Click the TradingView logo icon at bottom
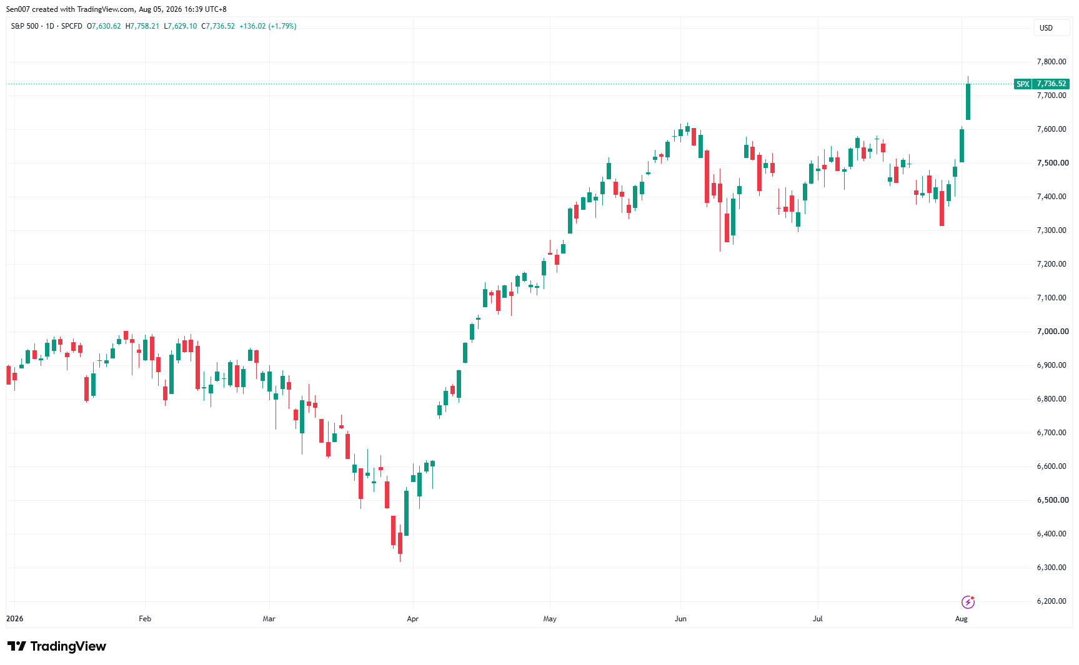1079x665 pixels. tap(16, 646)
